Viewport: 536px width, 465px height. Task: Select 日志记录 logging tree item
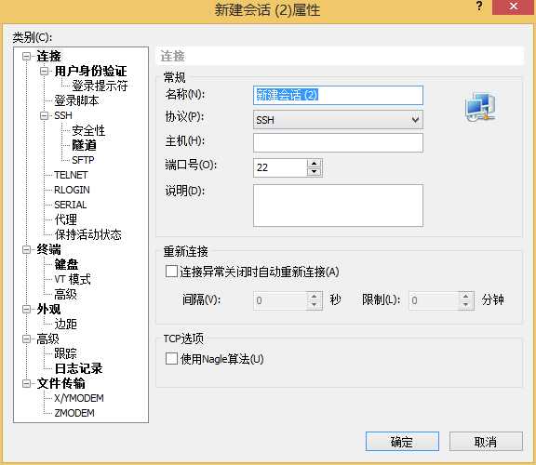(x=78, y=368)
